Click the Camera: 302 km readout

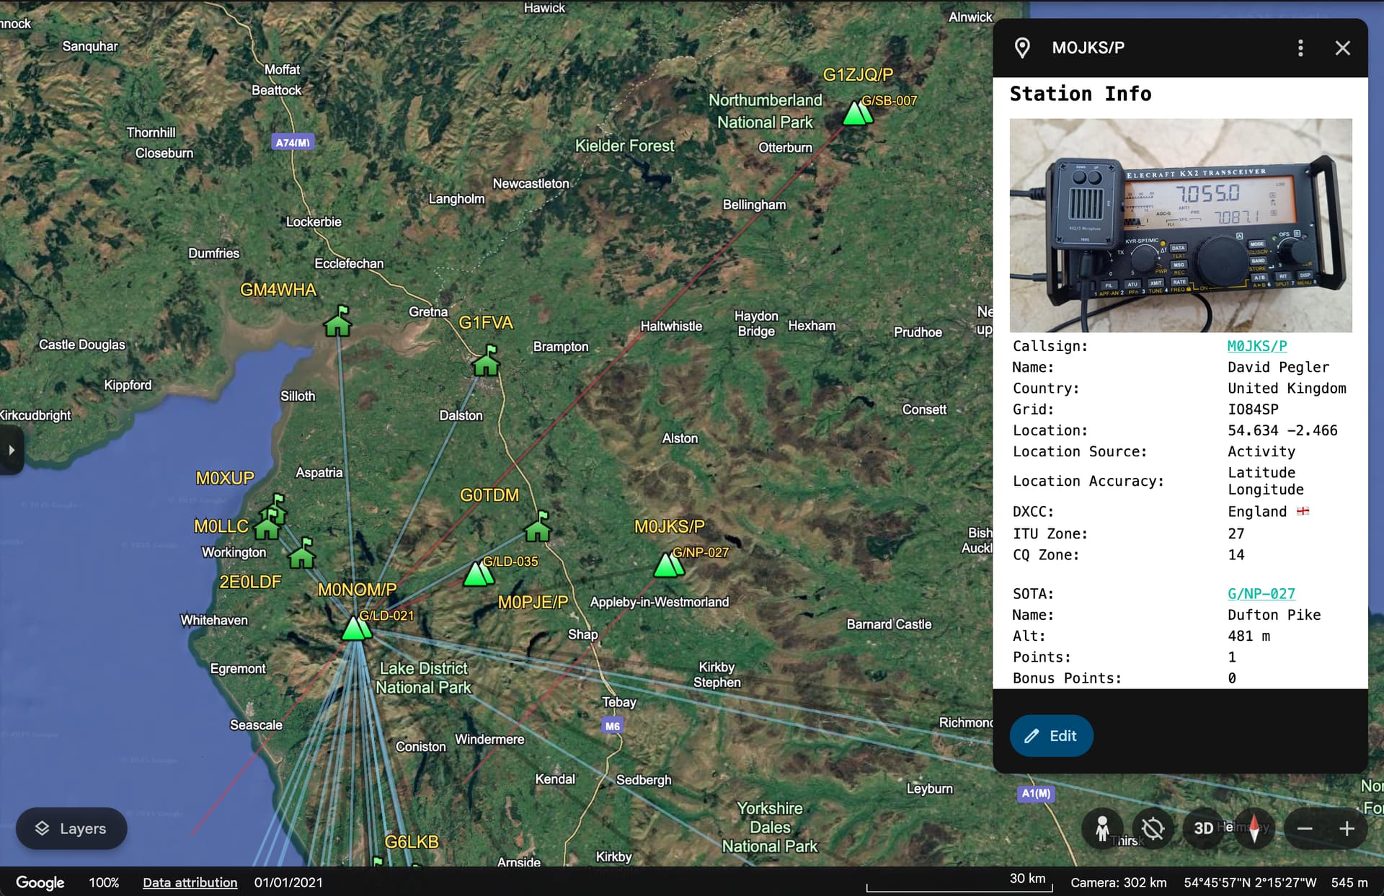pyautogui.click(x=1118, y=882)
